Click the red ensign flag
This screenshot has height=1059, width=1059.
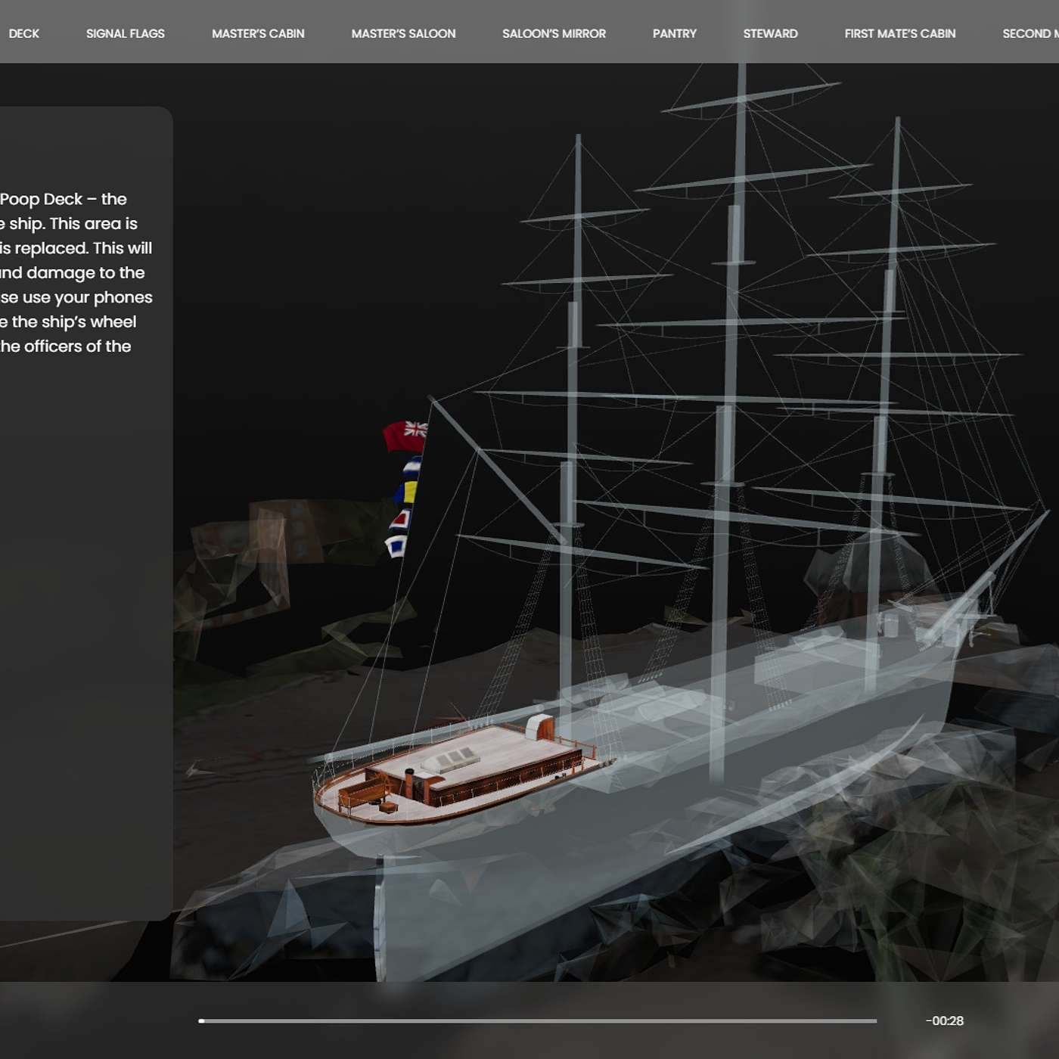click(405, 436)
